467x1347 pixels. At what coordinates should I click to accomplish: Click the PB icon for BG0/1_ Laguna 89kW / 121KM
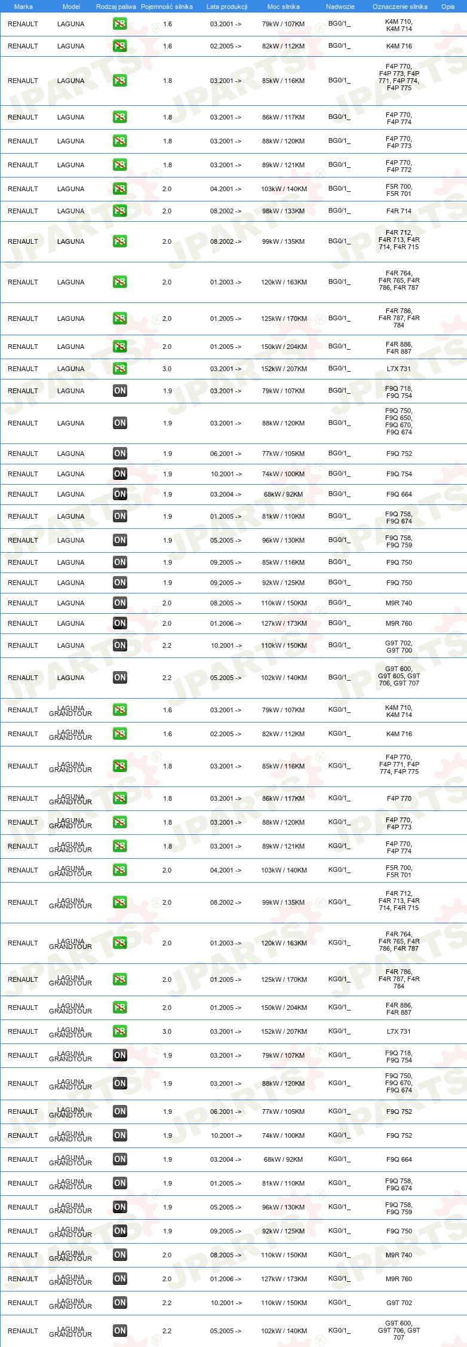pos(119,165)
